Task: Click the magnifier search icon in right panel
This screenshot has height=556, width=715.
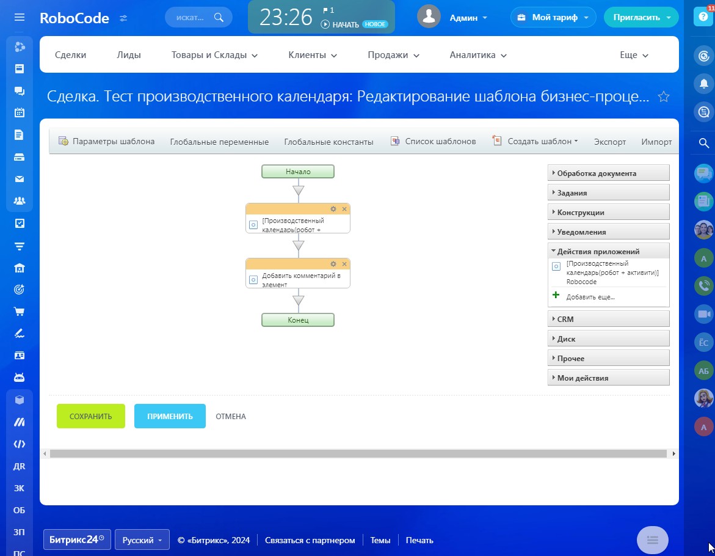Action: coord(703,144)
